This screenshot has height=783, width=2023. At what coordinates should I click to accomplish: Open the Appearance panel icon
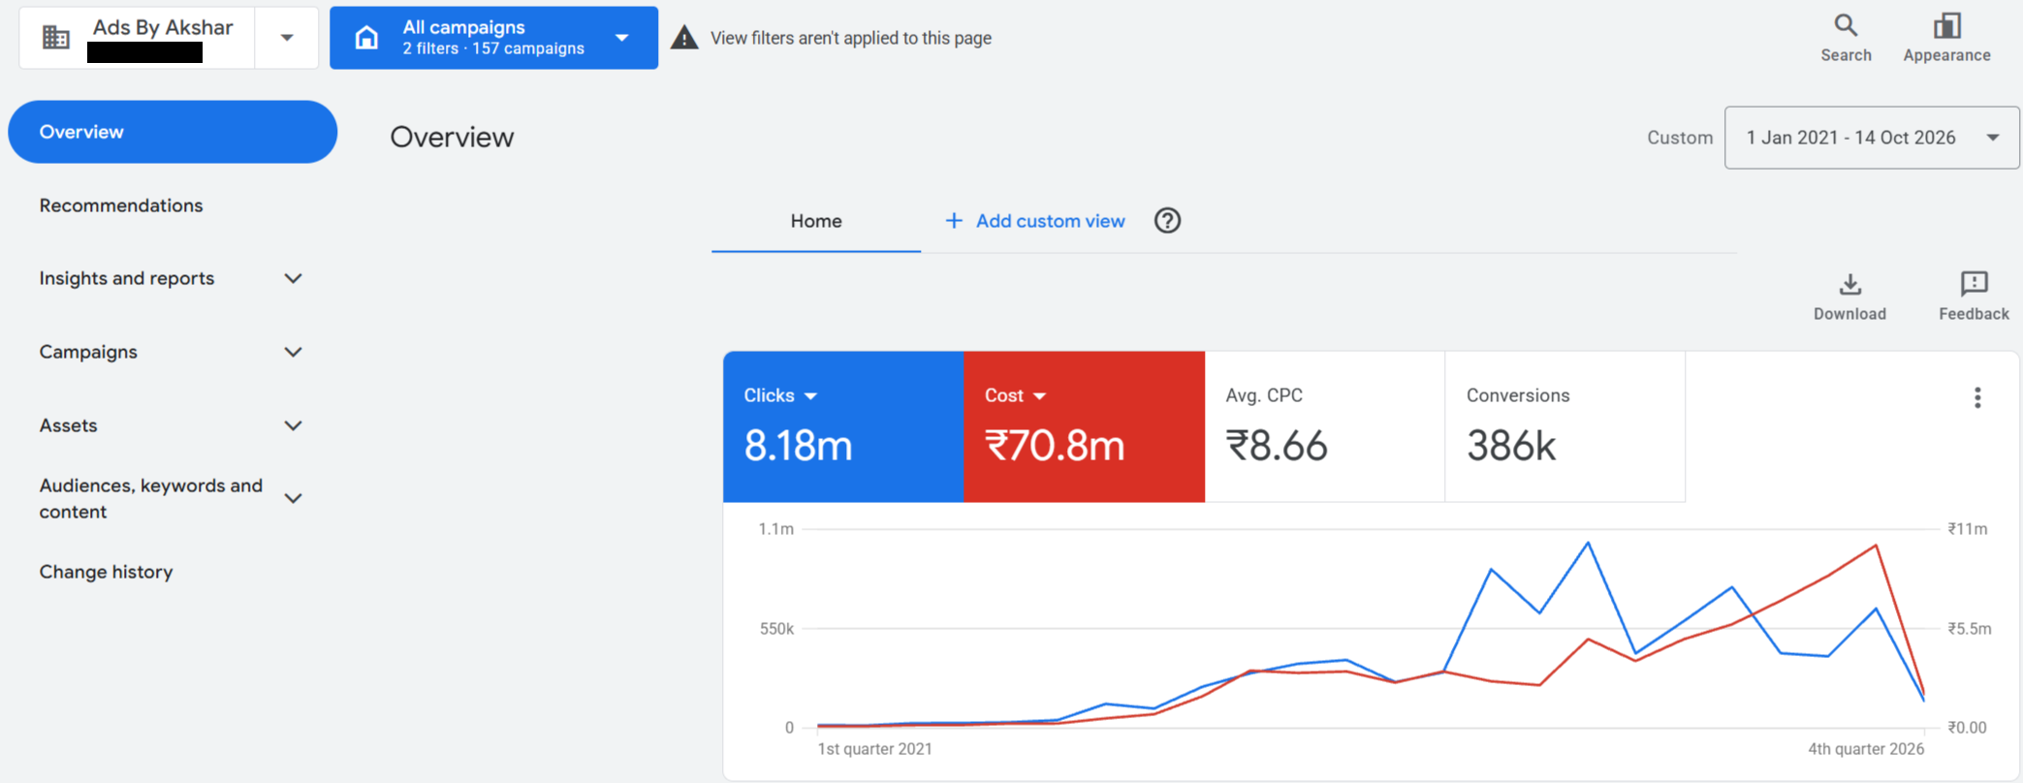coord(1946,25)
